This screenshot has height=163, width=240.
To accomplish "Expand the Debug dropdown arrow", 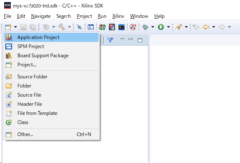I will coord(153,27).
